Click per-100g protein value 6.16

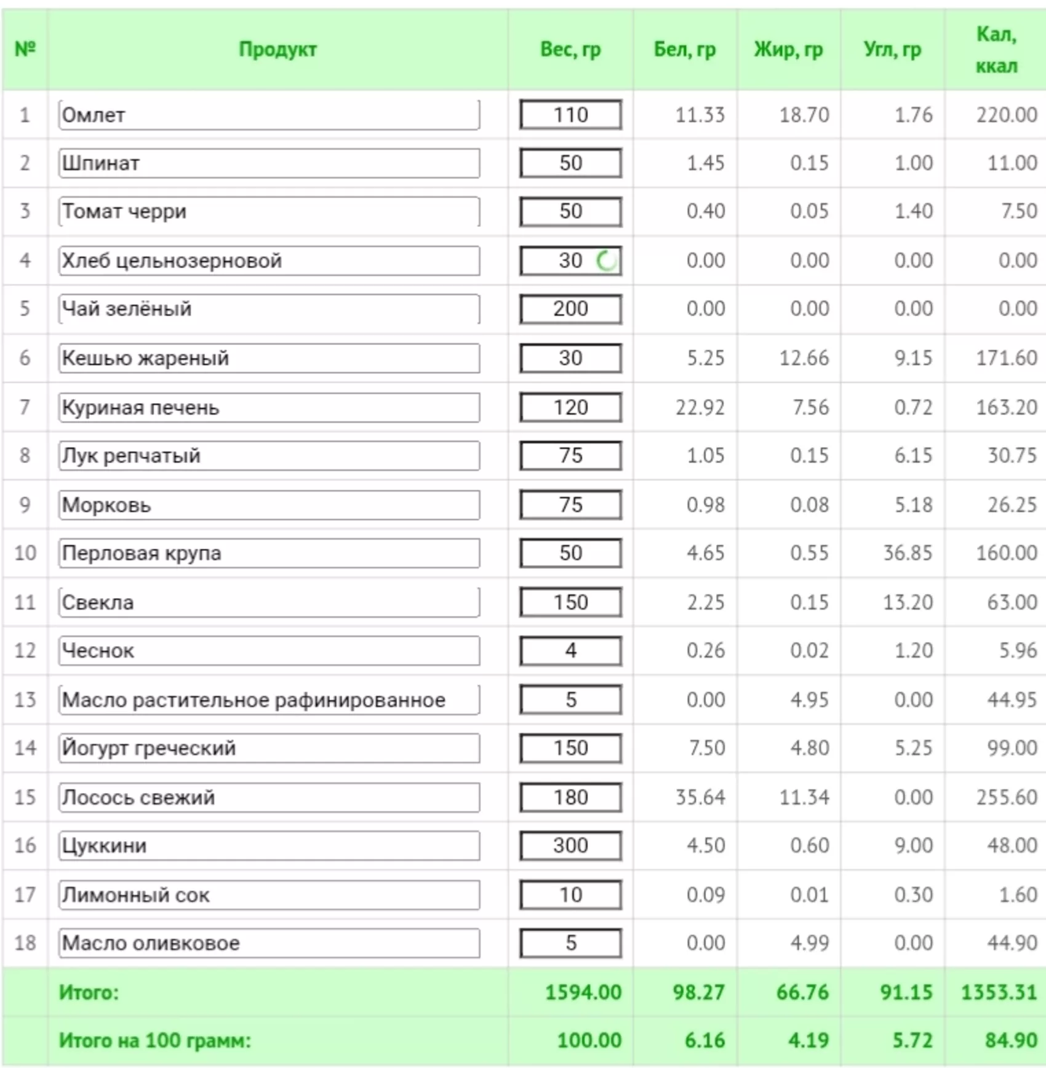pos(705,1041)
